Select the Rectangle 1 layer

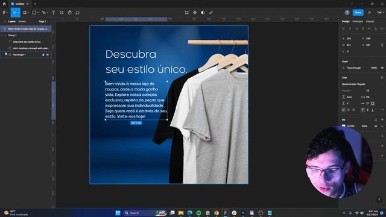pos(19,55)
